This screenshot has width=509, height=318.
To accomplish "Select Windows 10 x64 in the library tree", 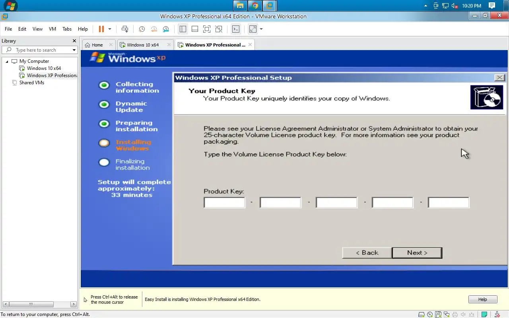I will [44, 68].
